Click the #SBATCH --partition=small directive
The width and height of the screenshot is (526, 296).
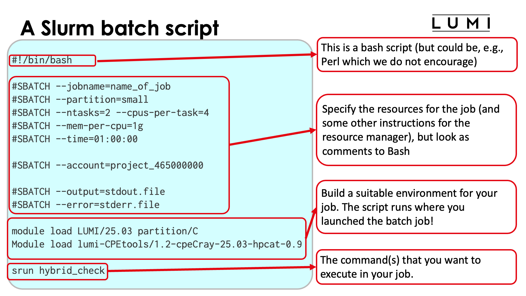pos(79,99)
